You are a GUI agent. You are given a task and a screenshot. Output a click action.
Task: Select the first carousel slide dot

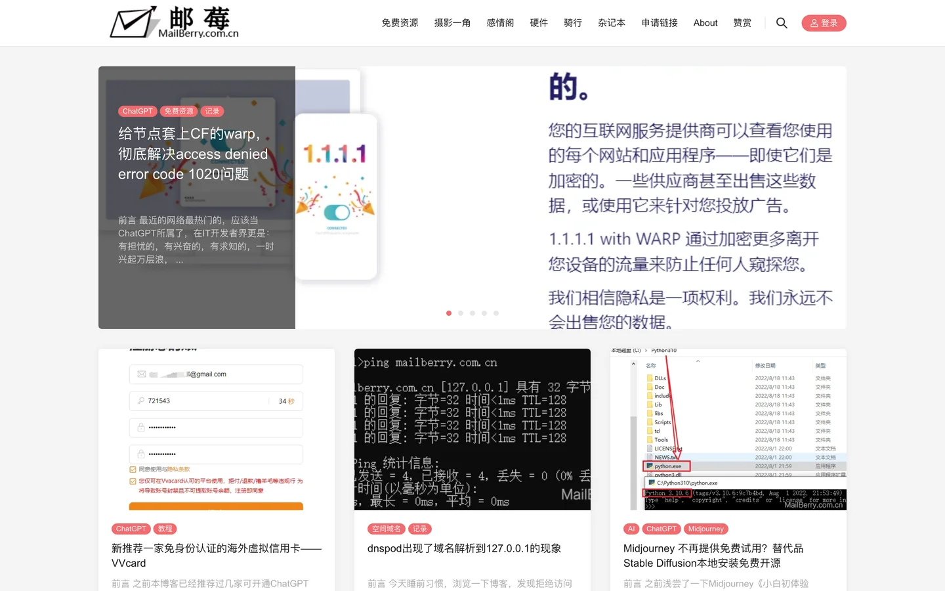coord(449,313)
